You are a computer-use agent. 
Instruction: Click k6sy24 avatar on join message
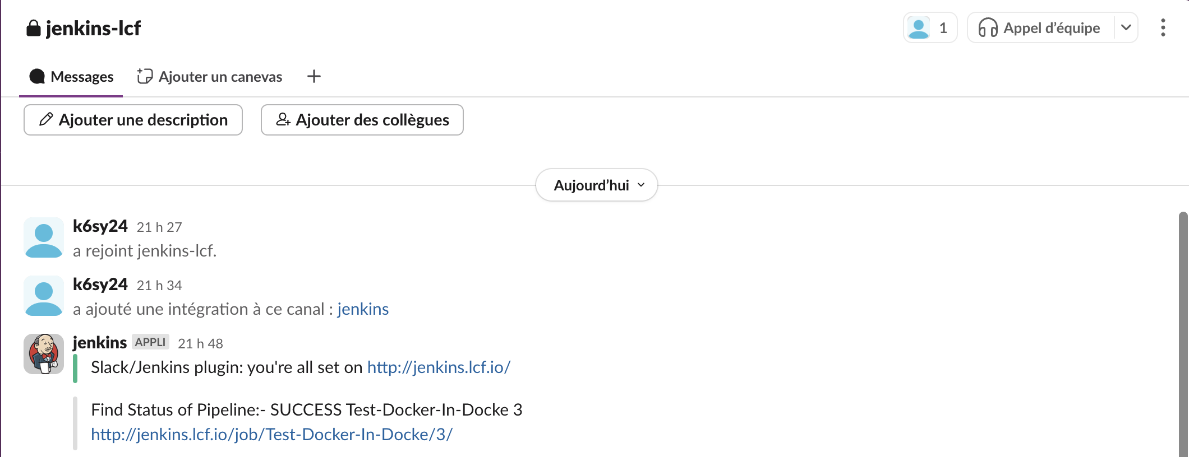click(44, 237)
